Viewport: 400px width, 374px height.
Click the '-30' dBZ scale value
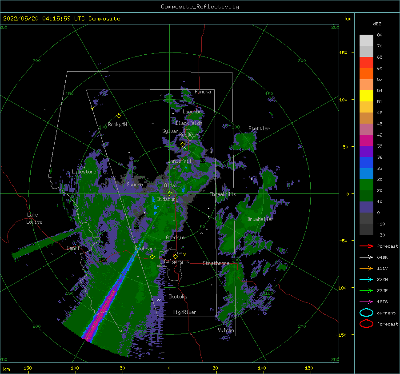click(381, 235)
